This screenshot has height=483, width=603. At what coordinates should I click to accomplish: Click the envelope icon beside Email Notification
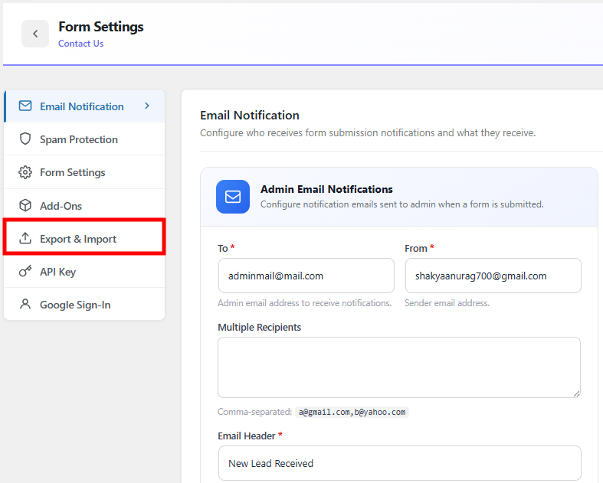[x=25, y=106]
